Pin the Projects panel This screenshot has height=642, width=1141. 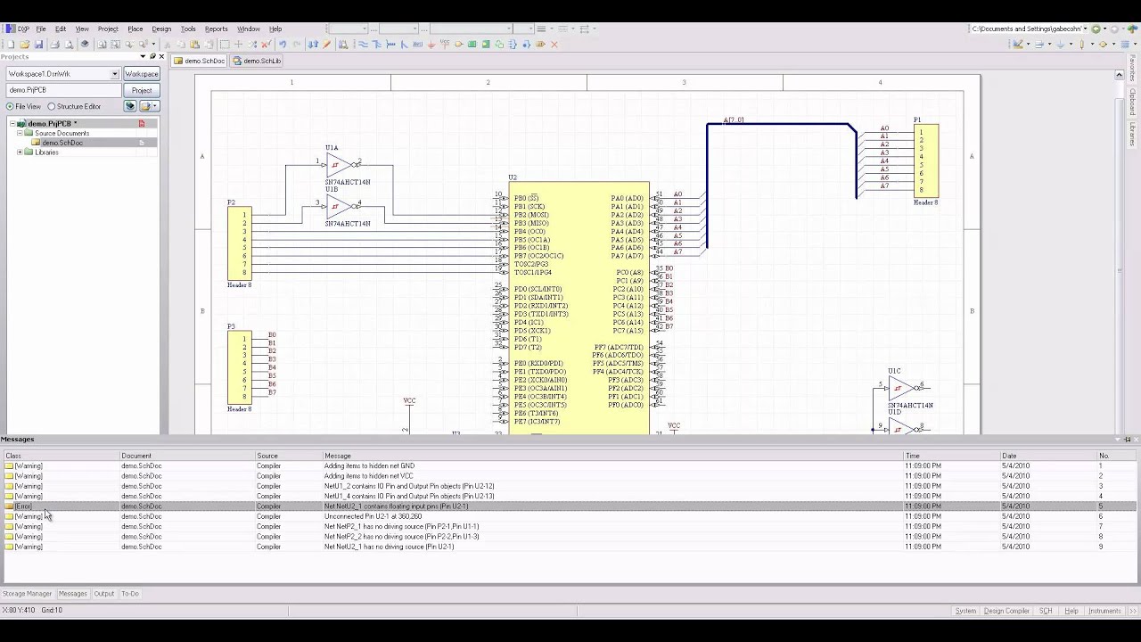152,56
